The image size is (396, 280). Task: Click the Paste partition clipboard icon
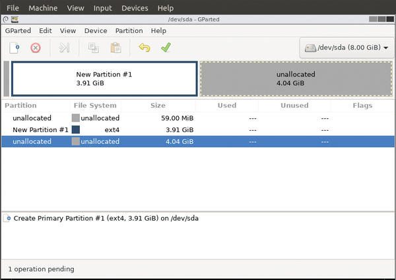tap(115, 48)
